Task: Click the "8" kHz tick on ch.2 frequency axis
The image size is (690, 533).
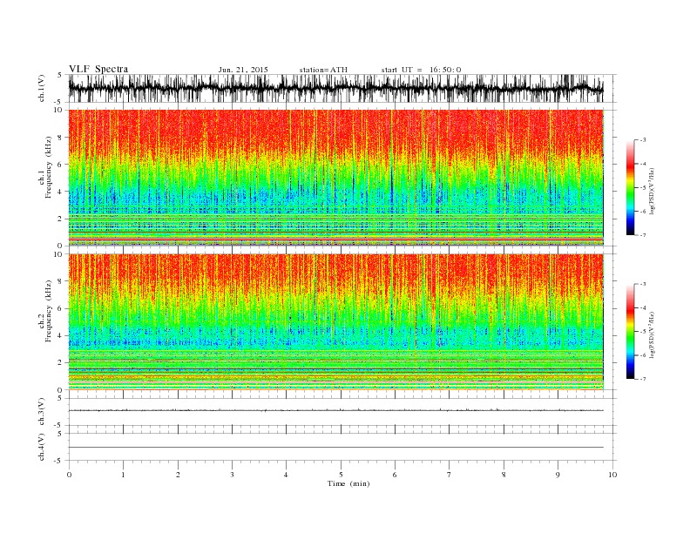Action: pos(60,281)
